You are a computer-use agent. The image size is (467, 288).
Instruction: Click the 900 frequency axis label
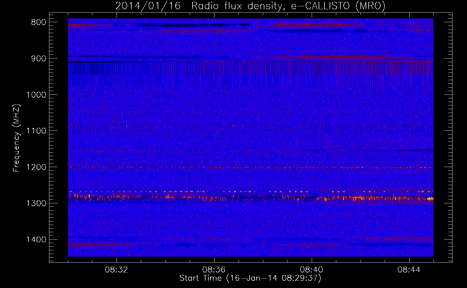coord(39,58)
